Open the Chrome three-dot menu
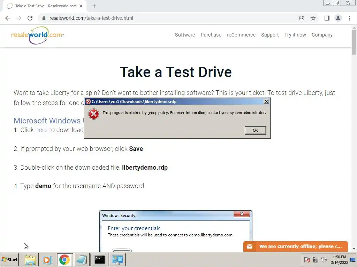Image resolution: width=357 pixels, height=267 pixels. click(x=349, y=18)
